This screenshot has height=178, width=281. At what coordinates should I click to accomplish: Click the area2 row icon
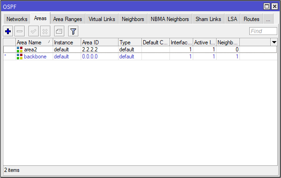tap(20, 50)
